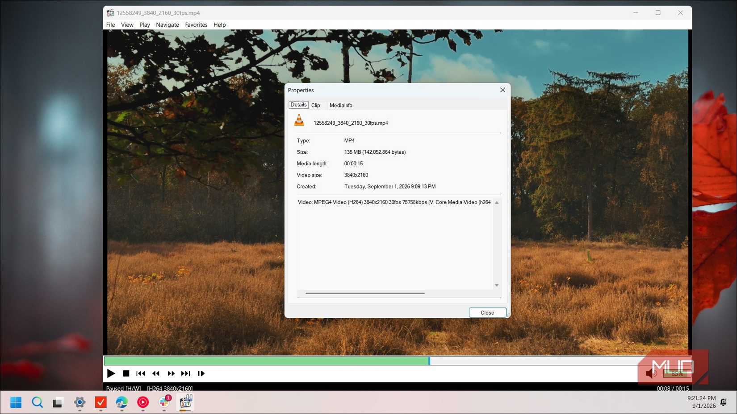Open Windows Search from taskbar
The width and height of the screenshot is (737, 414).
point(37,402)
